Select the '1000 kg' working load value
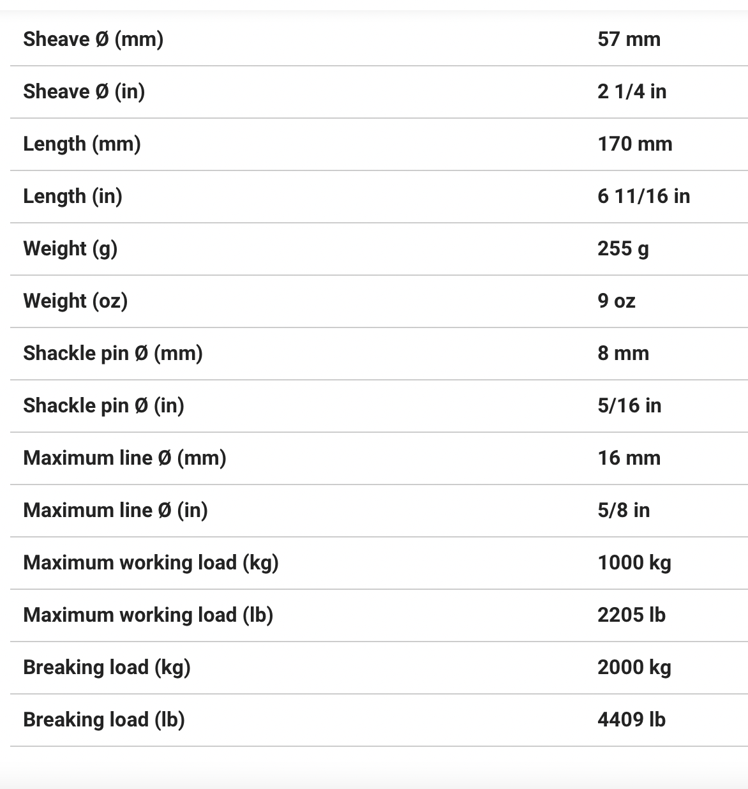The height and width of the screenshot is (789, 748). pos(634,563)
